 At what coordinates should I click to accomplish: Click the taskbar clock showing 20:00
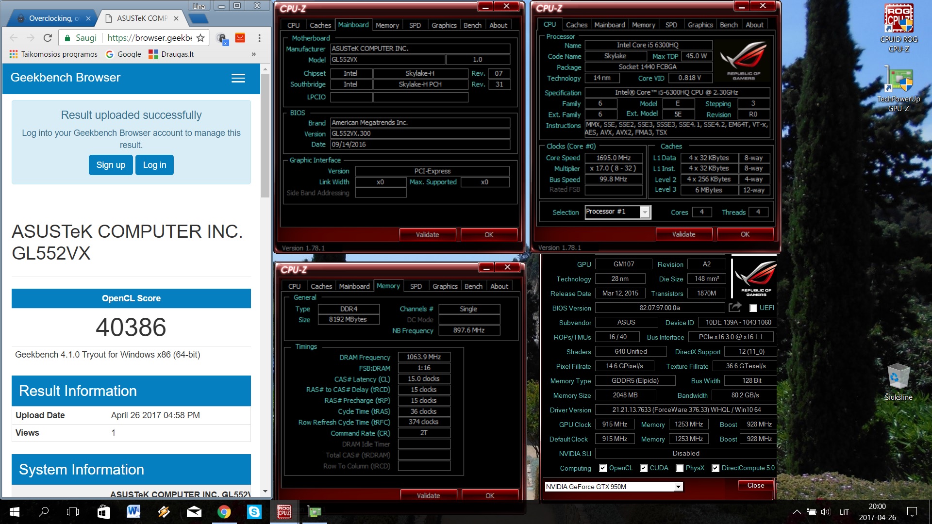[877, 511]
